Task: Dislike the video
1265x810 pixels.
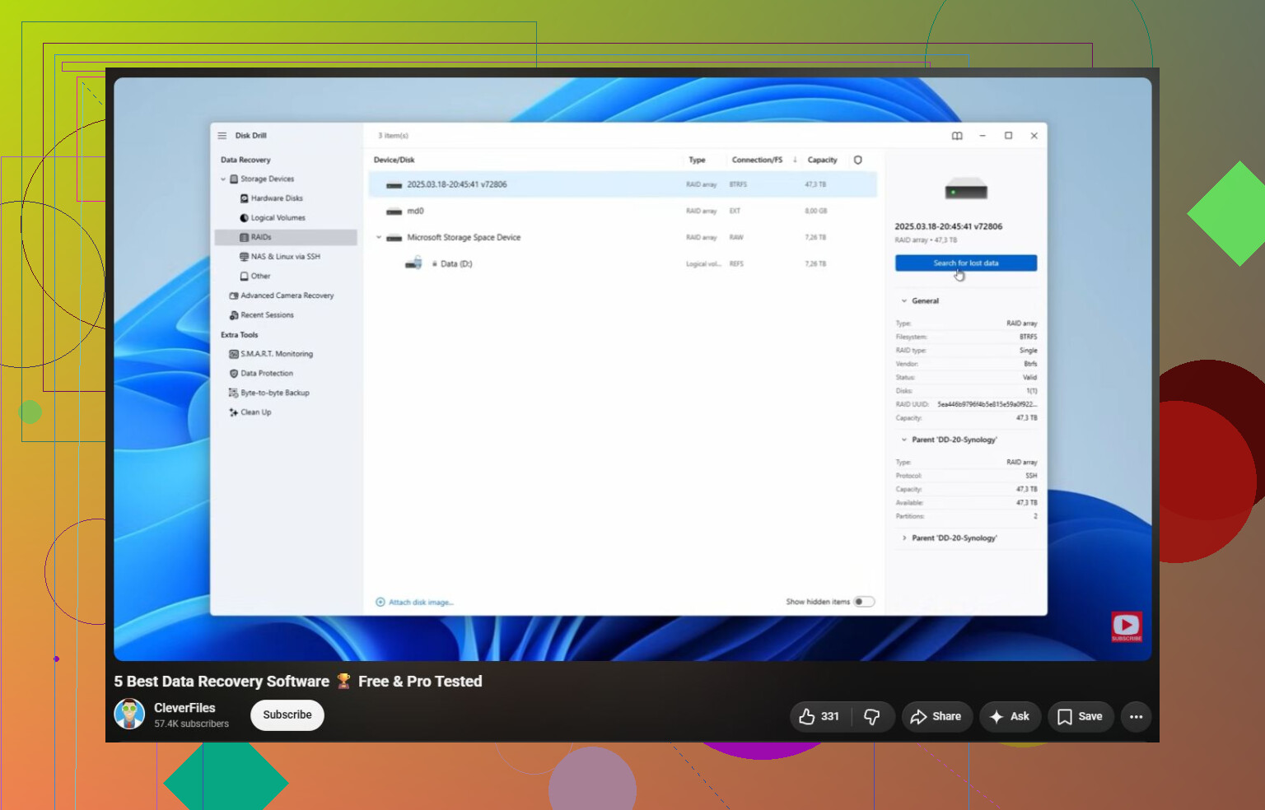Action: click(x=872, y=717)
